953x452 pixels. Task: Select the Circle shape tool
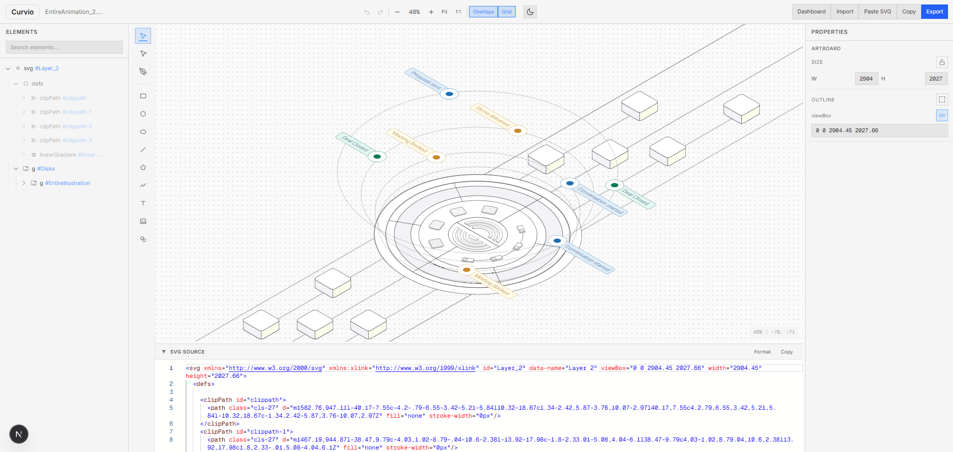tap(143, 114)
